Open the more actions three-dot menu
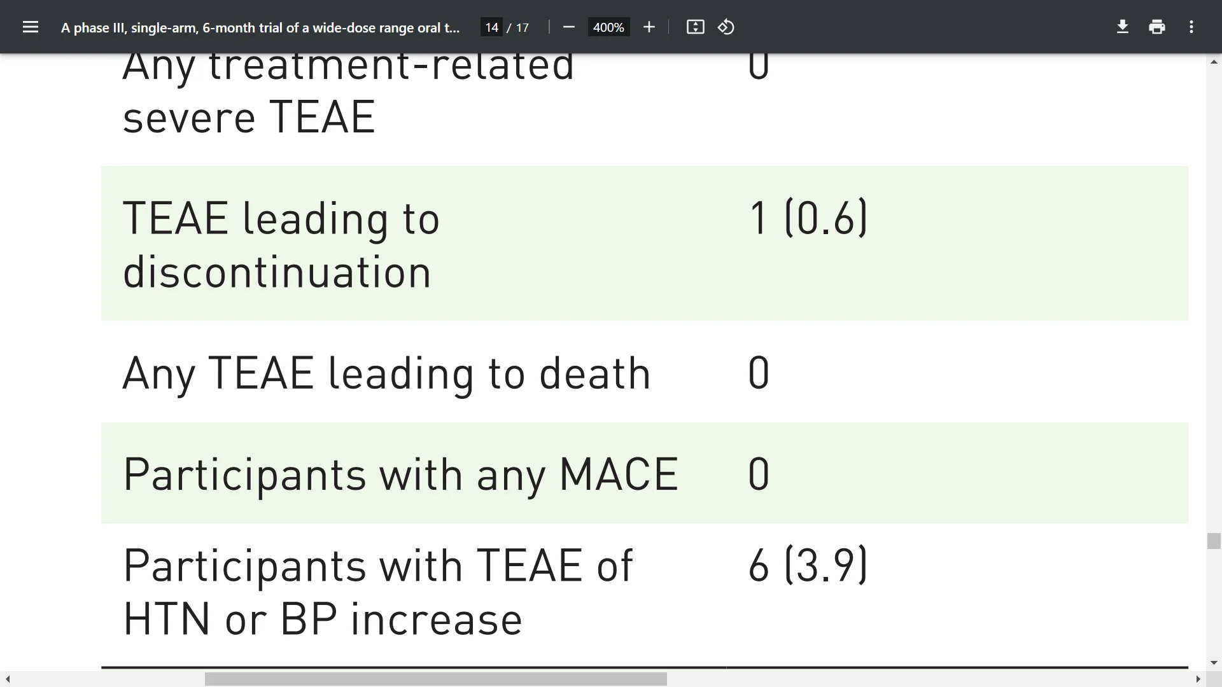The height and width of the screenshot is (687, 1222). pos(1191,27)
